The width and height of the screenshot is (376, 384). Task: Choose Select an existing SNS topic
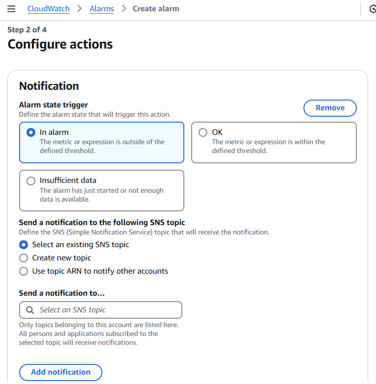click(24, 244)
